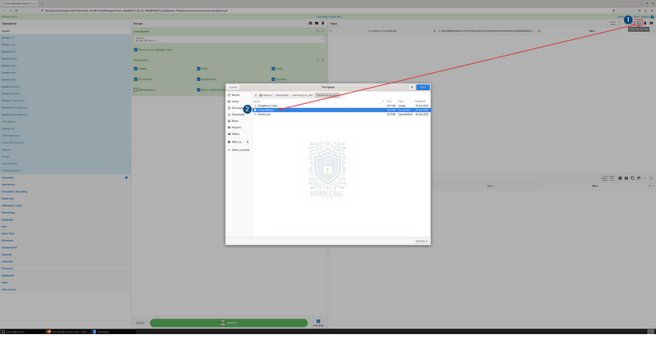Uncheck the Documents checkbox

(x=135, y=79)
